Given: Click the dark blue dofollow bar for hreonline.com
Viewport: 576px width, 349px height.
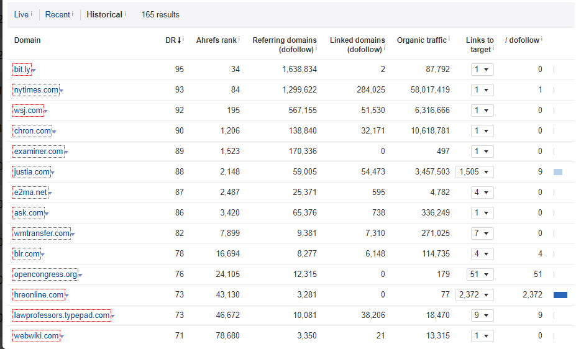Looking at the screenshot, I should (x=560, y=295).
